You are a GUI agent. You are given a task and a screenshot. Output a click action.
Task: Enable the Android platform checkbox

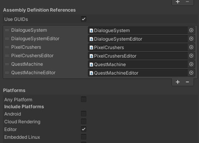tap(84, 114)
